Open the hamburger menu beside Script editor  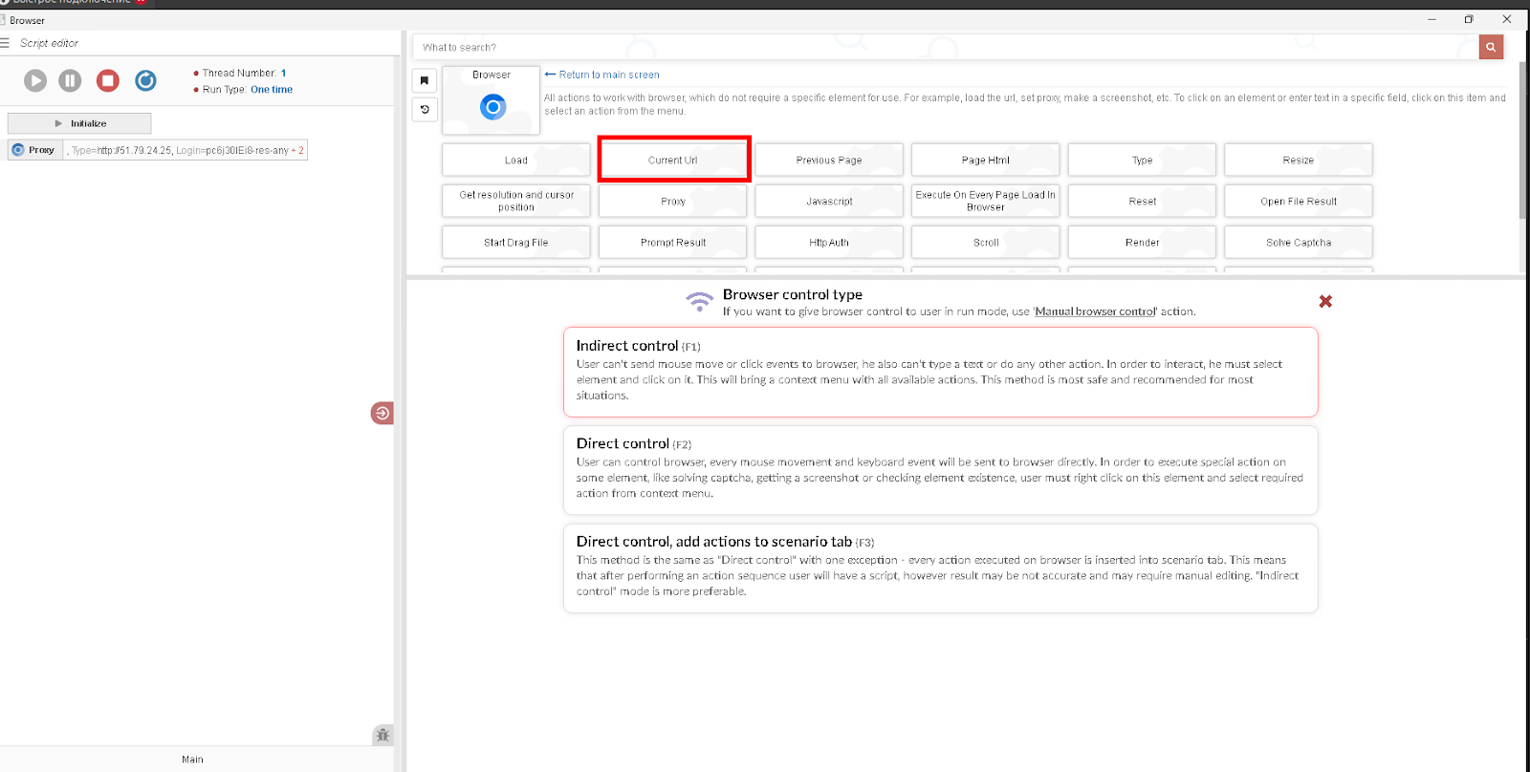coord(5,43)
